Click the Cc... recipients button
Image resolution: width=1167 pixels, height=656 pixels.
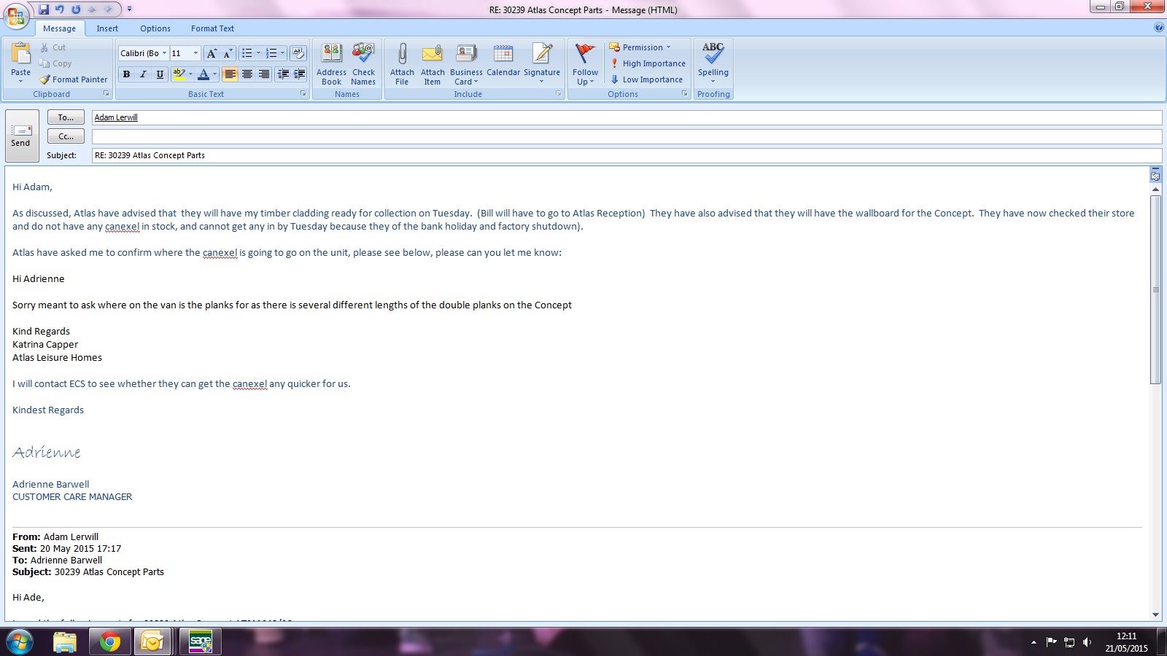[66, 136]
